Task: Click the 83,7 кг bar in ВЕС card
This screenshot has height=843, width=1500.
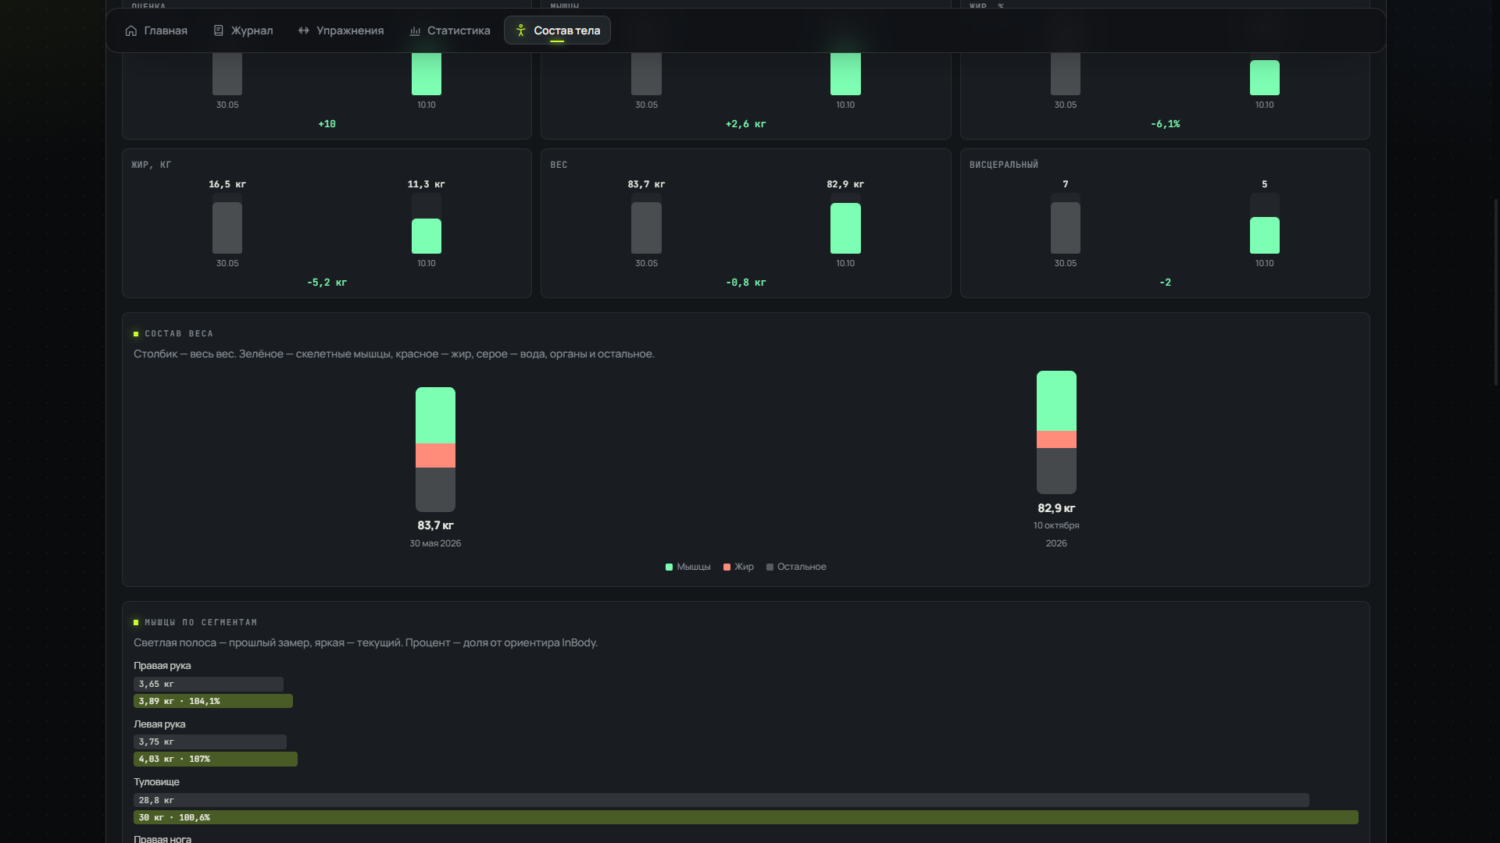Action: pyautogui.click(x=646, y=228)
